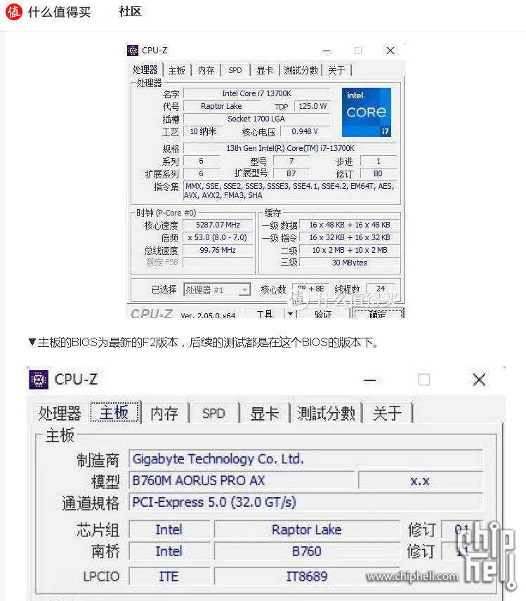Screen dimensions: 526x601
Task: Click the small CPU-Z app icon in upper window
Action: 133,51
